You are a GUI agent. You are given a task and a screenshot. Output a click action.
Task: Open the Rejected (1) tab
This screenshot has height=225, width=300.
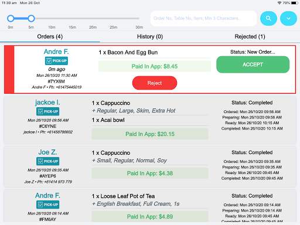click(250, 36)
